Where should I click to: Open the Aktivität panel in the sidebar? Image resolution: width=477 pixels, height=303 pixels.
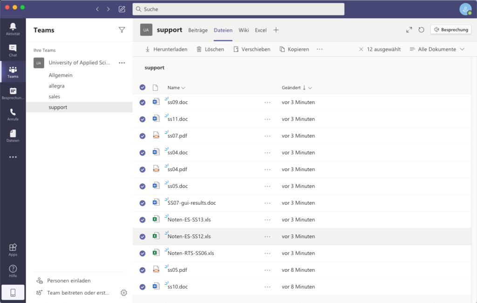click(x=13, y=29)
